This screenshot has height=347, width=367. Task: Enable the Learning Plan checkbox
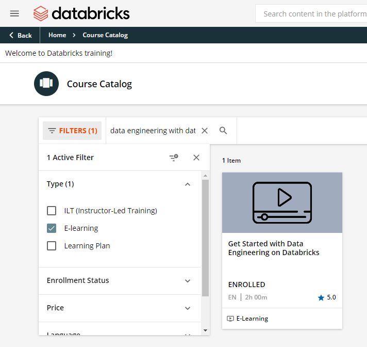[52, 246]
